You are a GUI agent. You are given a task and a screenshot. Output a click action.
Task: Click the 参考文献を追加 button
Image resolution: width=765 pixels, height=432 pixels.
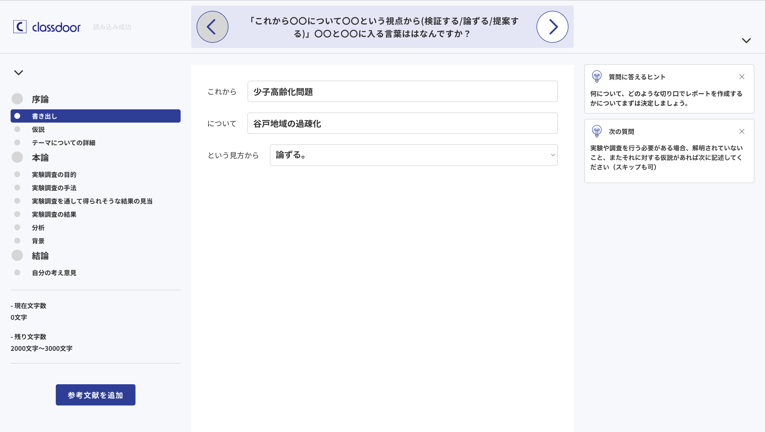point(95,395)
